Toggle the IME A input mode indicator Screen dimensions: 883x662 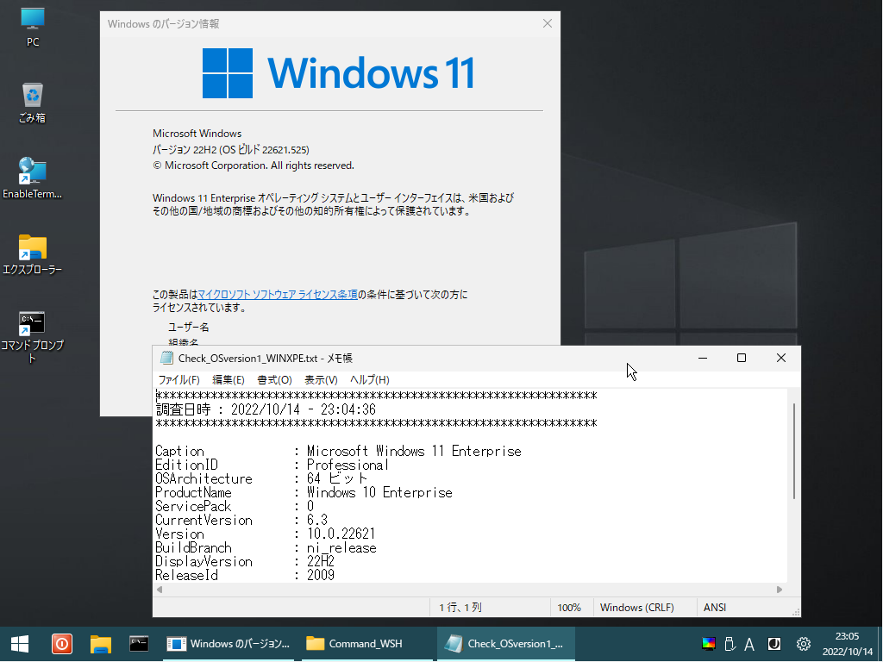[749, 644]
